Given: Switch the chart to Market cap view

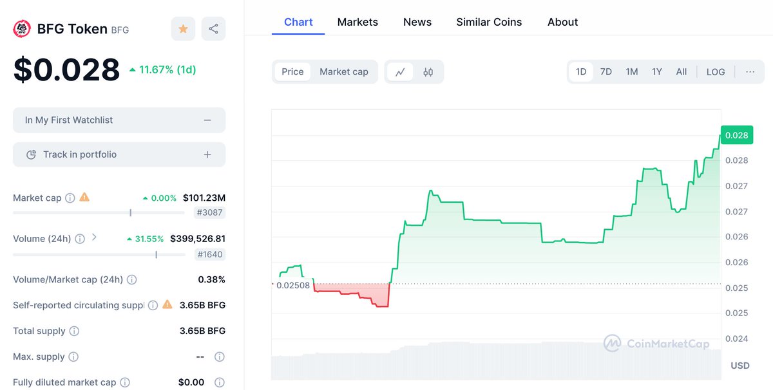Looking at the screenshot, I should tap(344, 71).
